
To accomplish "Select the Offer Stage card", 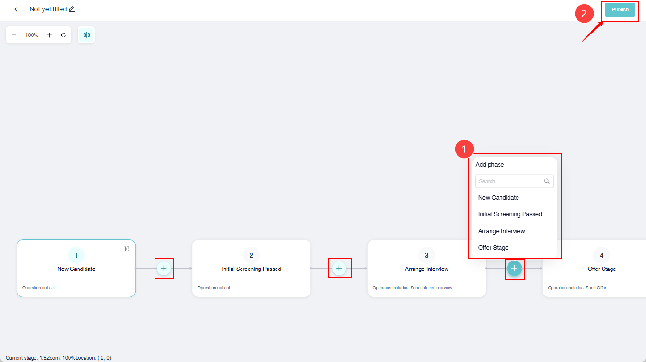I will [x=601, y=268].
